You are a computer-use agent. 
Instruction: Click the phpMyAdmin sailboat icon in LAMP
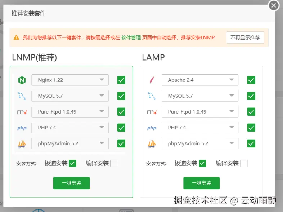click(152, 144)
